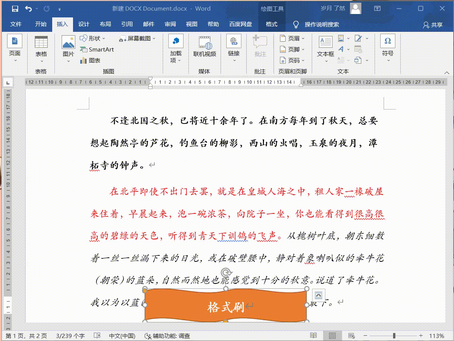Click the zoom out minus button
Image resolution: width=454 pixels, height=341 pixels.
click(x=365, y=336)
